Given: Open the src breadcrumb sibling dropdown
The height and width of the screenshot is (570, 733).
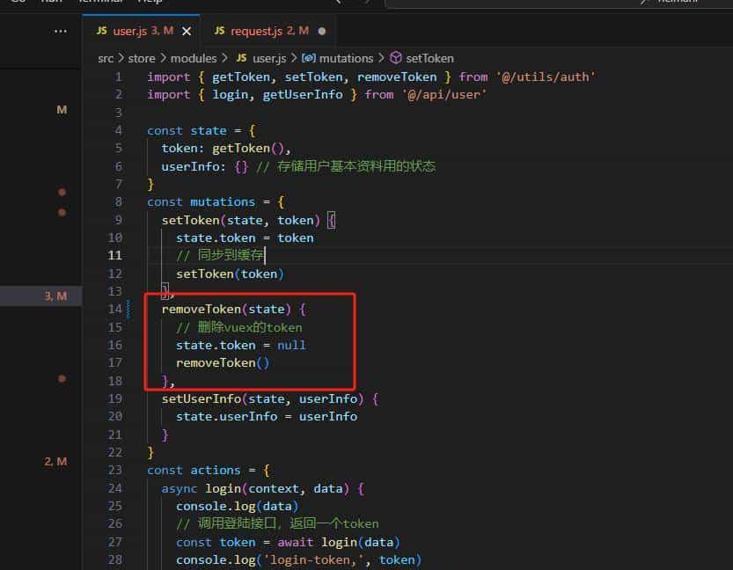Looking at the screenshot, I should [x=105, y=58].
